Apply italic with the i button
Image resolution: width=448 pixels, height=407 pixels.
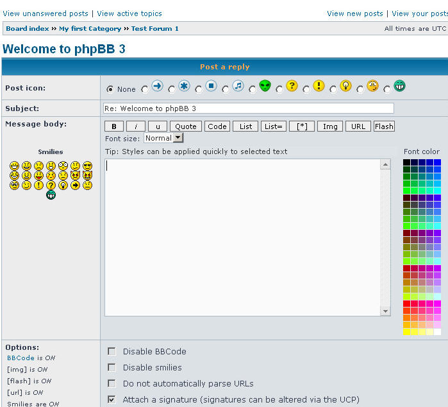(136, 126)
